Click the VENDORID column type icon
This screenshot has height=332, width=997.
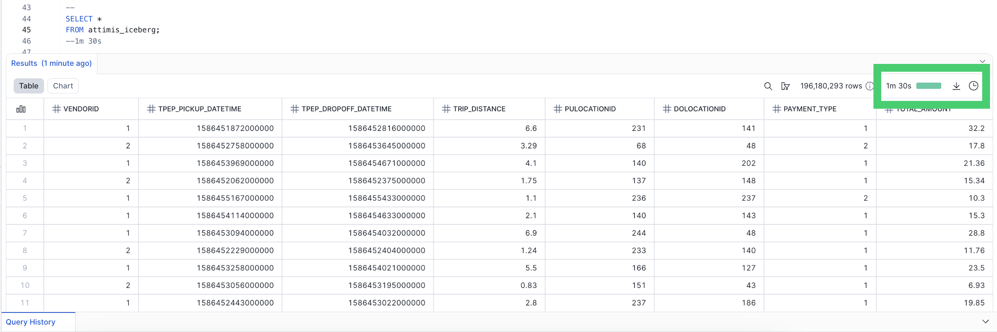pyautogui.click(x=57, y=109)
